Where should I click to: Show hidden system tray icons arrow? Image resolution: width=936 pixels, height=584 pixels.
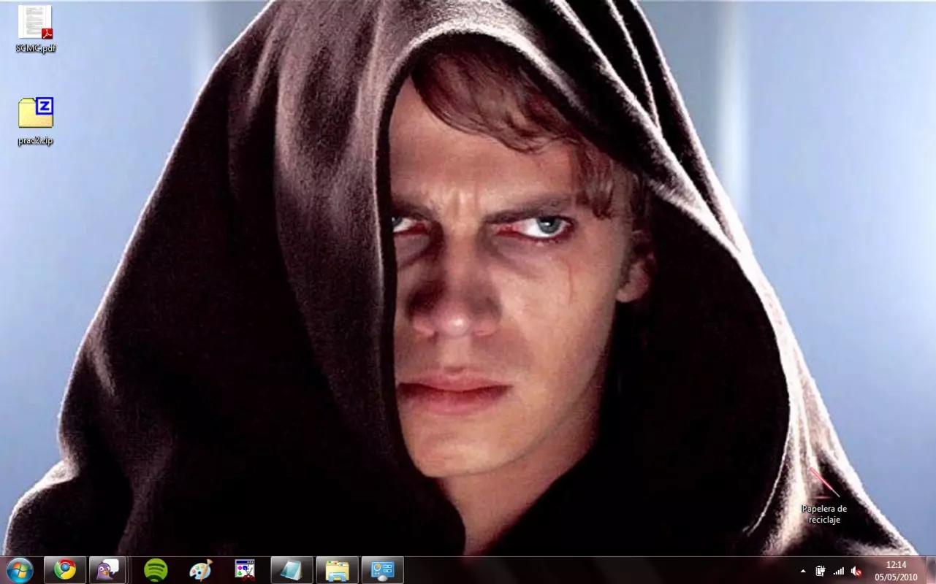point(803,571)
